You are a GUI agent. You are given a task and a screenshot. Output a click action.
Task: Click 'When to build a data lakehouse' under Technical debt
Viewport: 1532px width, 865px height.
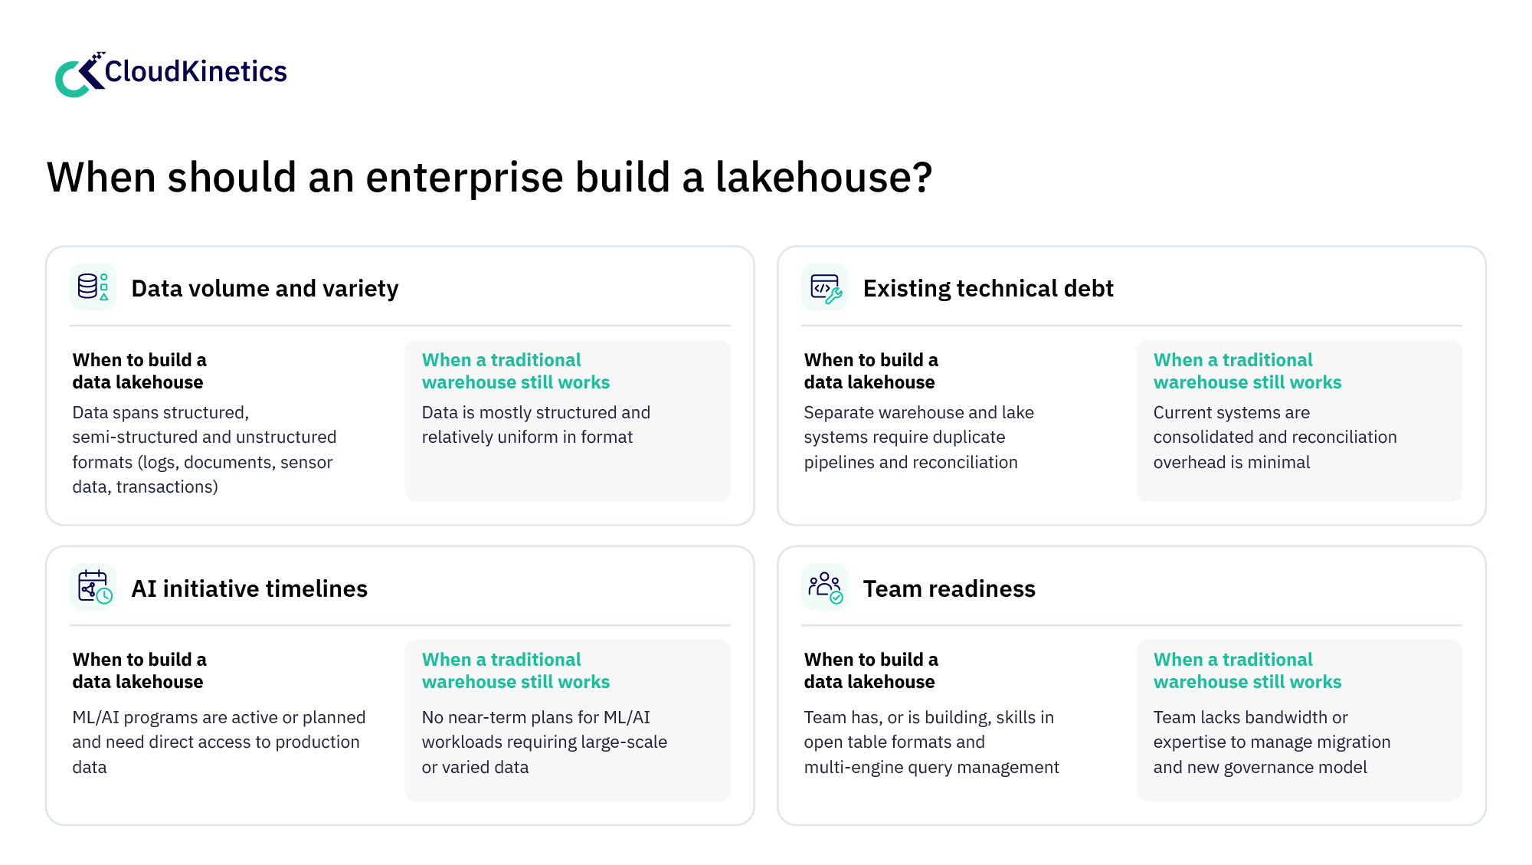pyautogui.click(x=871, y=371)
